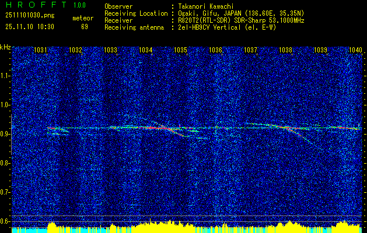367x233 pixels.
Task: Click the 1034 time marker
Action: [x=146, y=50]
